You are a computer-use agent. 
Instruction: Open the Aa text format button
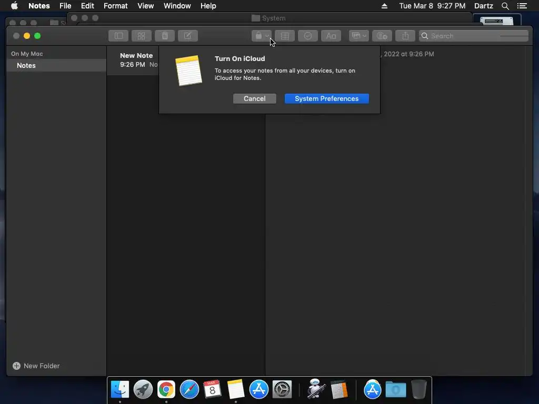(x=331, y=36)
